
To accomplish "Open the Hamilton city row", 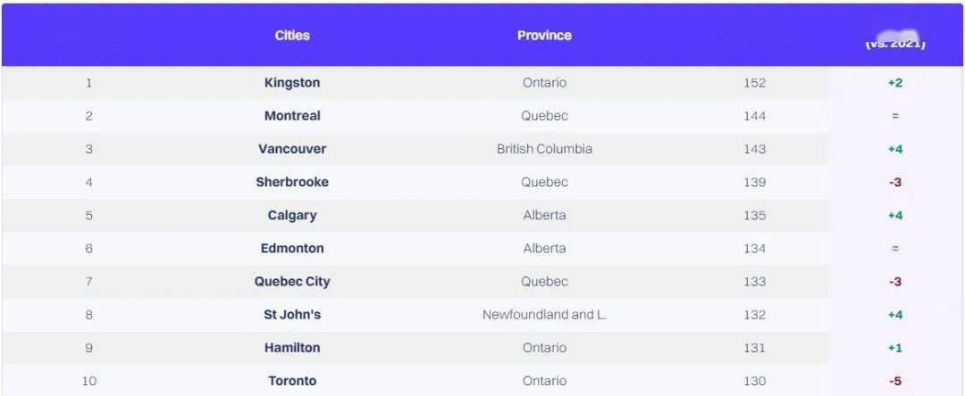I will point(292,348).
